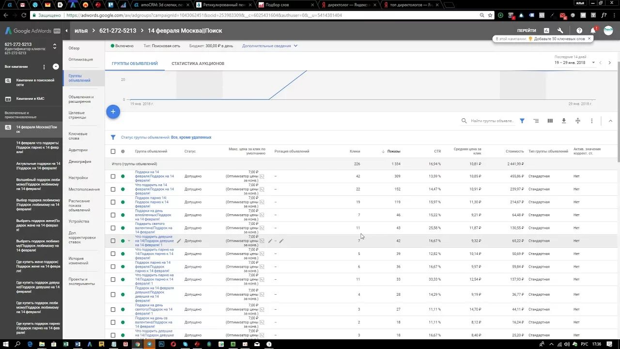The width and height of the screenshot is (620, 349).
Task: Tick checkbox for 'Подарки на 14 февраля' row
Action: [113, 176]
